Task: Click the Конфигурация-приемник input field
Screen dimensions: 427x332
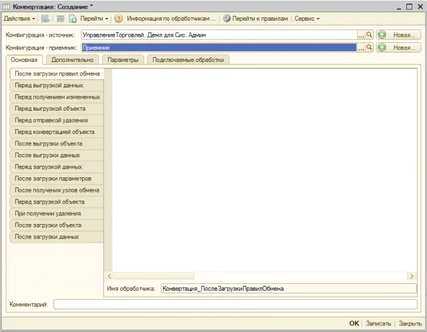Action: pos(219,47)
